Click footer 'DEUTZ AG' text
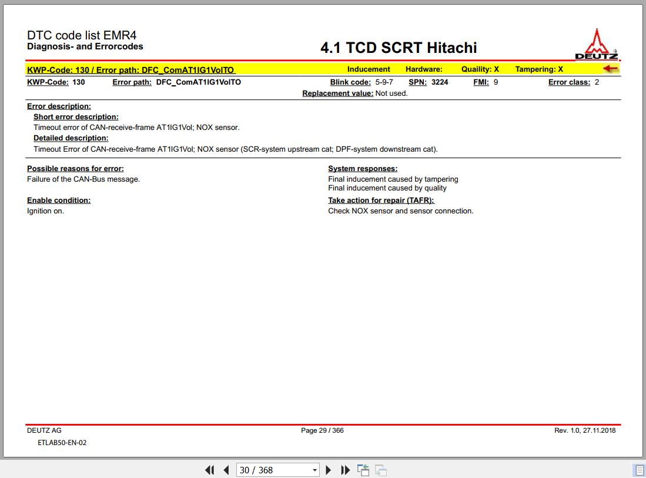This screenshot has height=478, width=646. (x=44, y=430)
